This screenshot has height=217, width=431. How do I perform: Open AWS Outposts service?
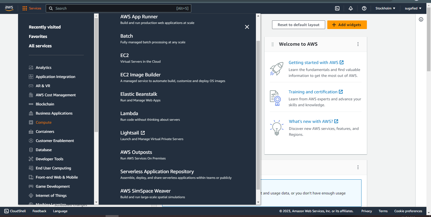(x=136, y=152)
